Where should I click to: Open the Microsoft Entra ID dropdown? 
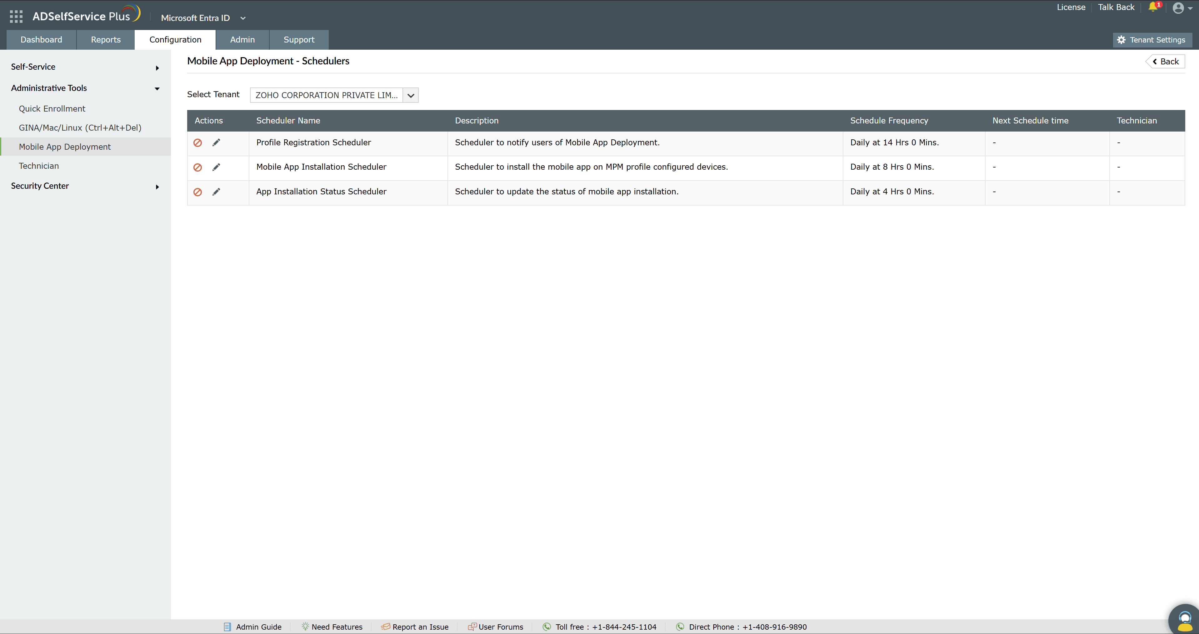(x=203, y=18)
